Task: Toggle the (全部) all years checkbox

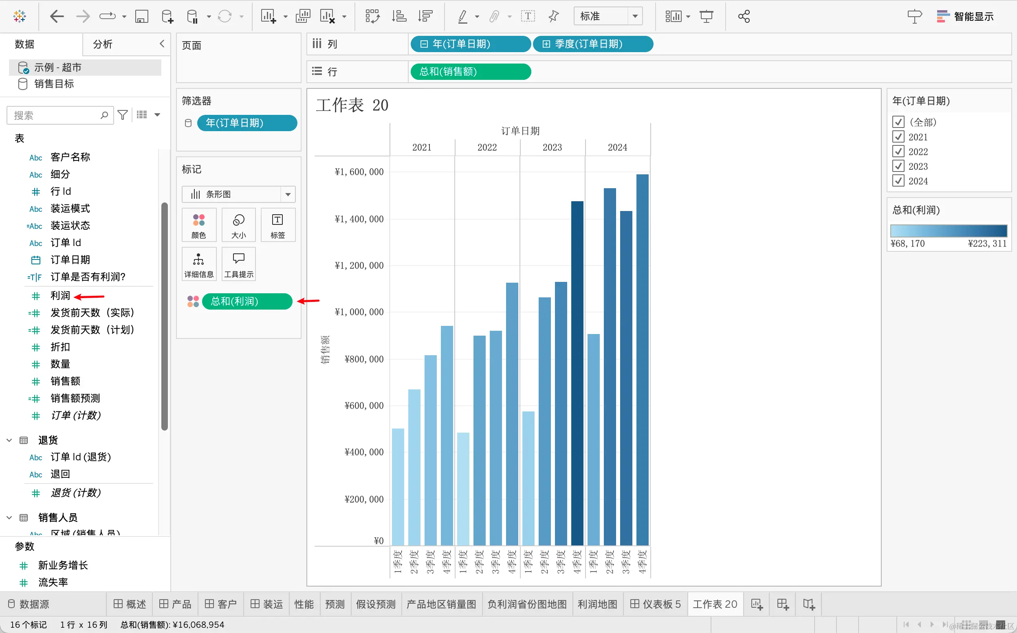Action: 898,122
